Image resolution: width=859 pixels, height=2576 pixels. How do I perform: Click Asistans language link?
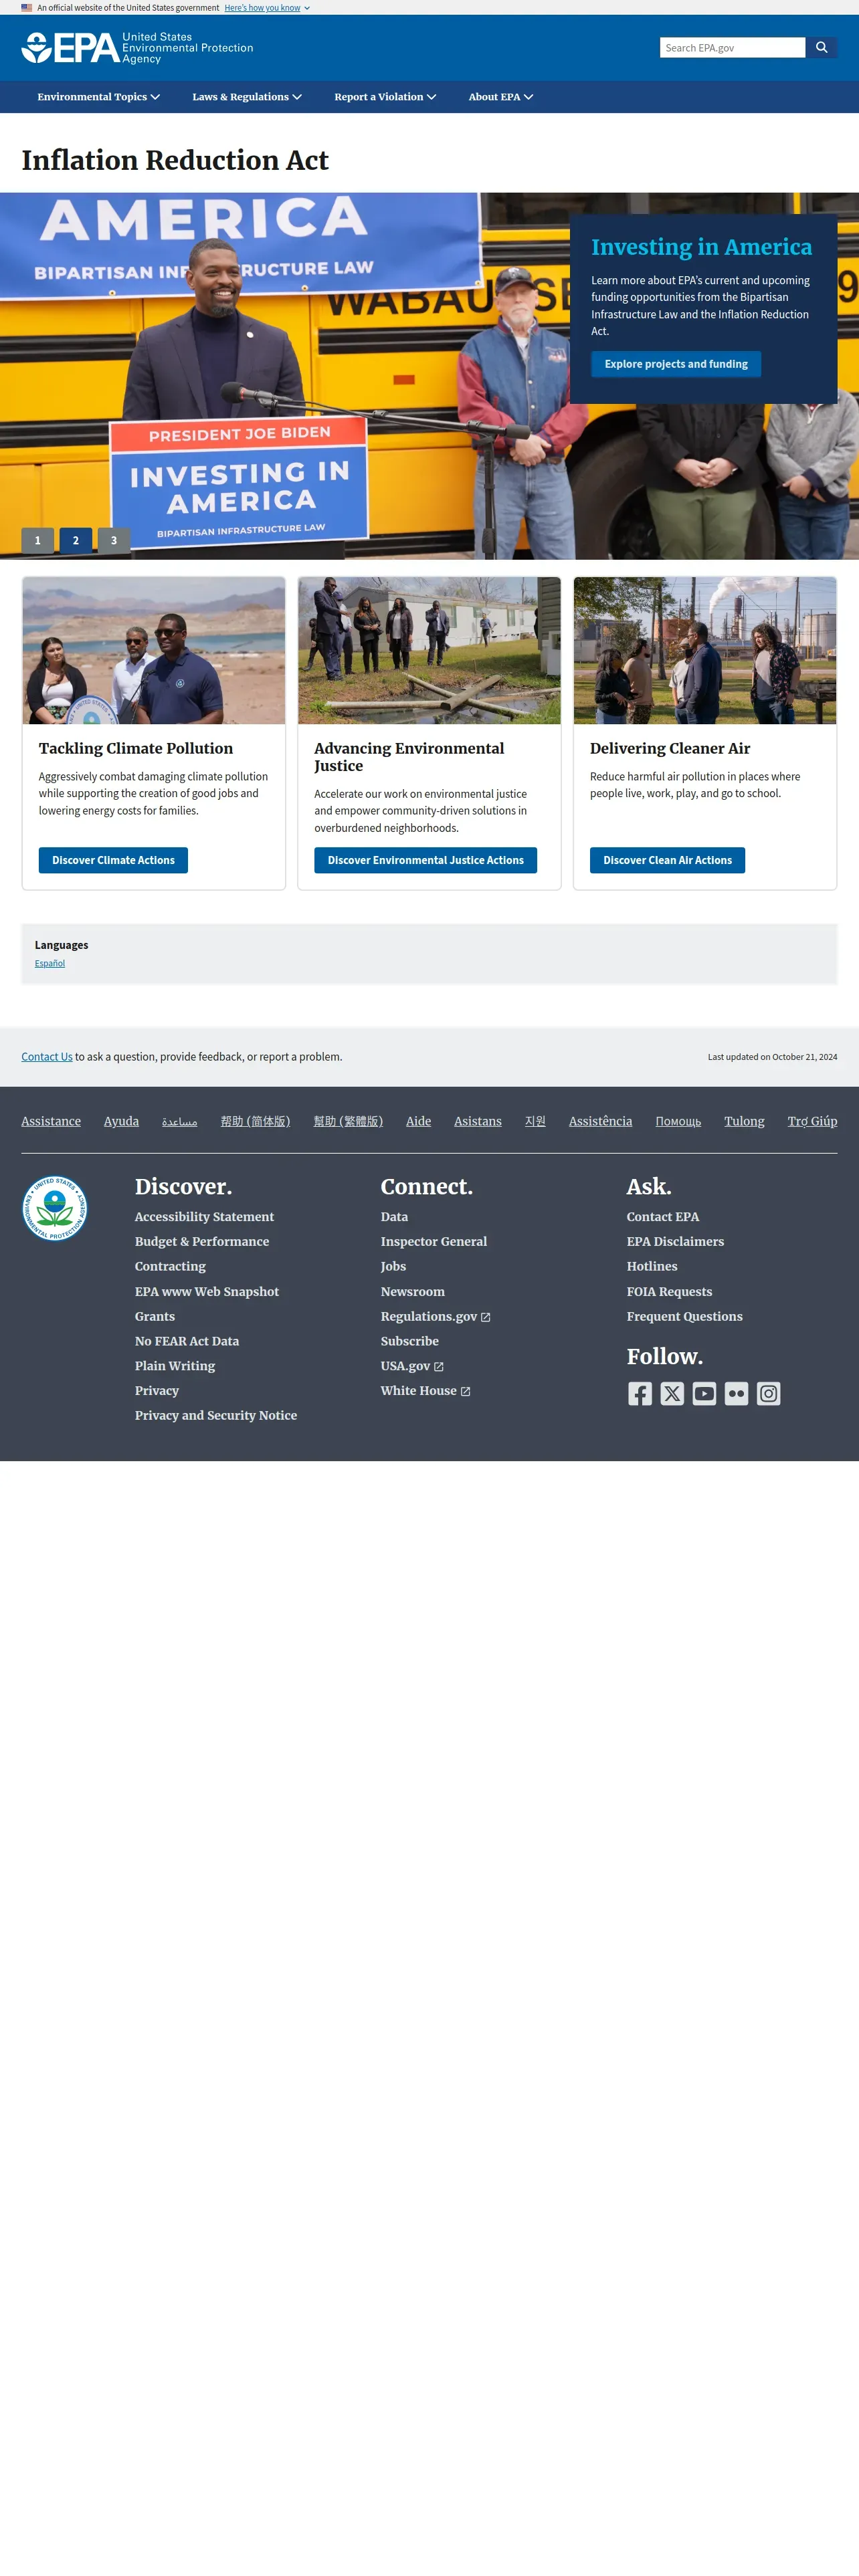[478, 1121]
